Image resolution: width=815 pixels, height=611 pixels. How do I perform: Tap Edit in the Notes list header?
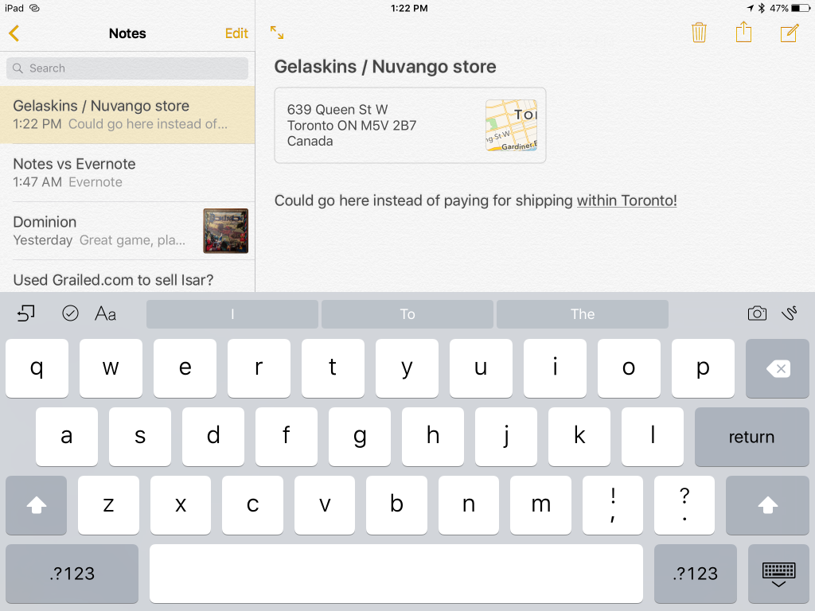[x=236, y=33]
